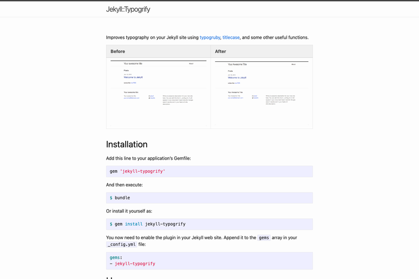Click the $ bundle code block

point(210,198)
